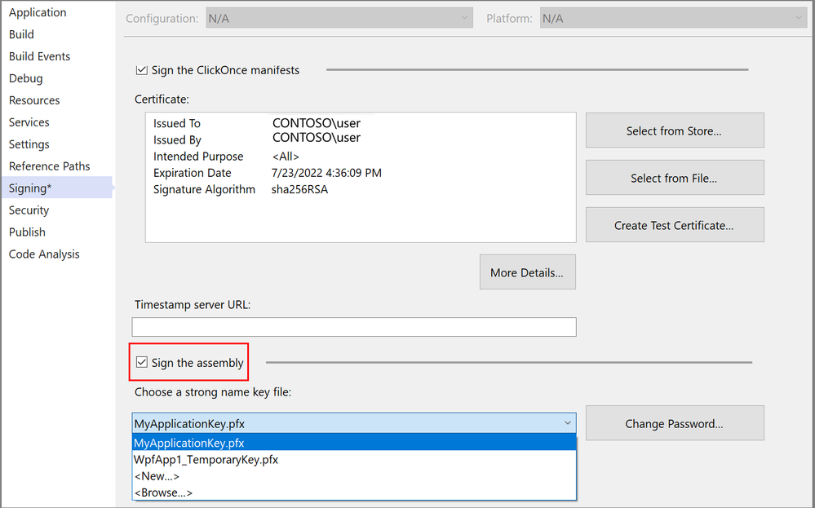
Task: Click Create Test Certificate button
Action: [675, 225]
